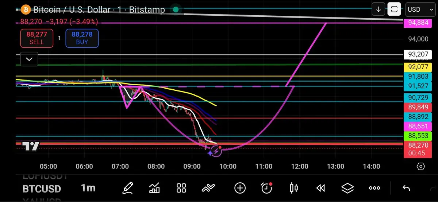
Task: Tap the TradingView logo watermark
Action: [31, 146]
